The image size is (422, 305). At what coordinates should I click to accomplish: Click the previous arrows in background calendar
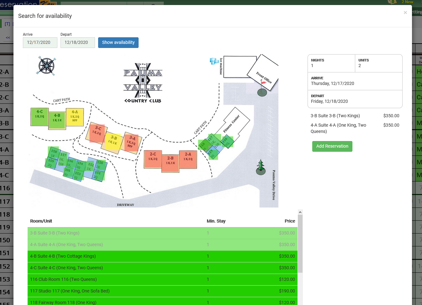point(8,38)
